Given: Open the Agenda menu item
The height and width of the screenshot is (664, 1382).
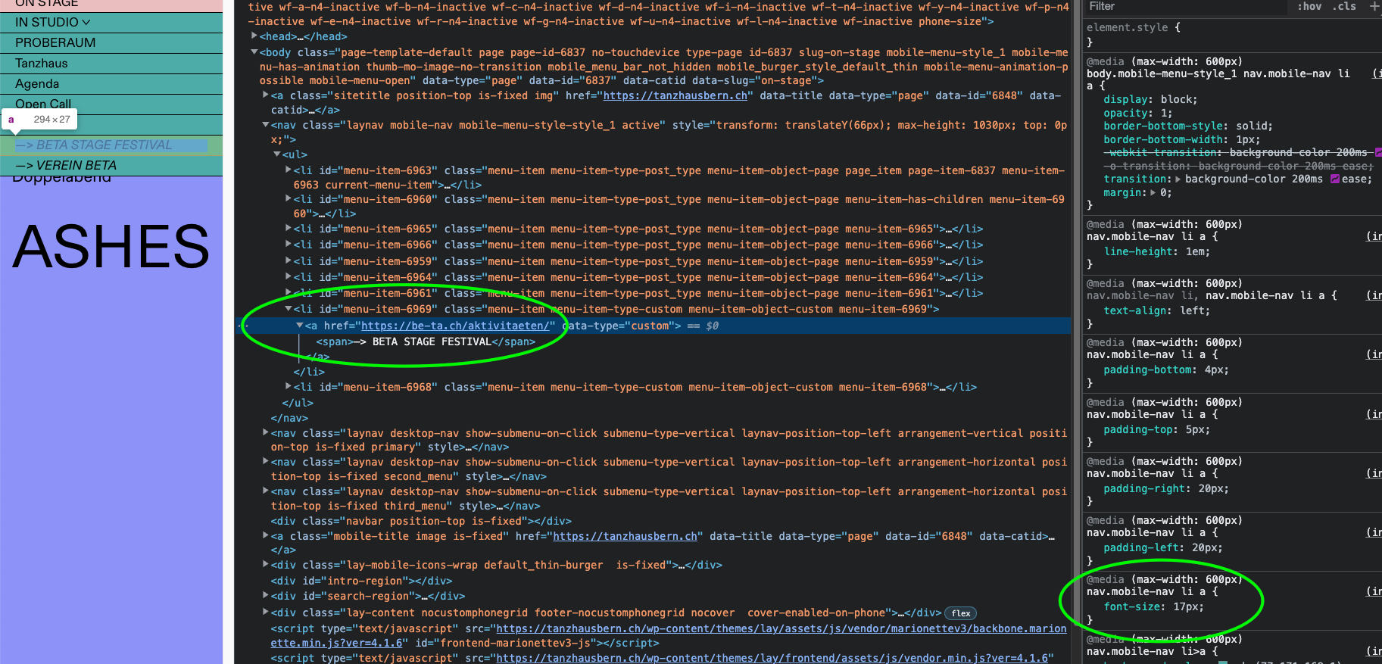Looking at the screenshot, I should point(37,84).
